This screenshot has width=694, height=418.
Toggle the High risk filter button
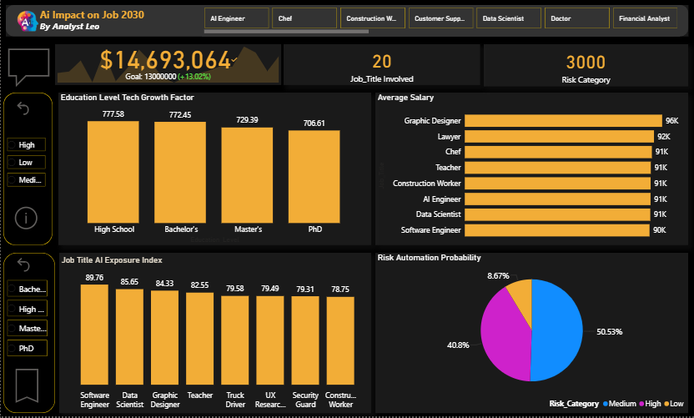pyautogui.click(x=27, y=144)
